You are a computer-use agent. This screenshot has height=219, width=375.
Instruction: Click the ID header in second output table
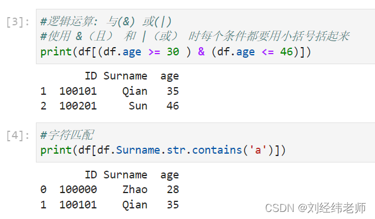click(x=91, y=175)
